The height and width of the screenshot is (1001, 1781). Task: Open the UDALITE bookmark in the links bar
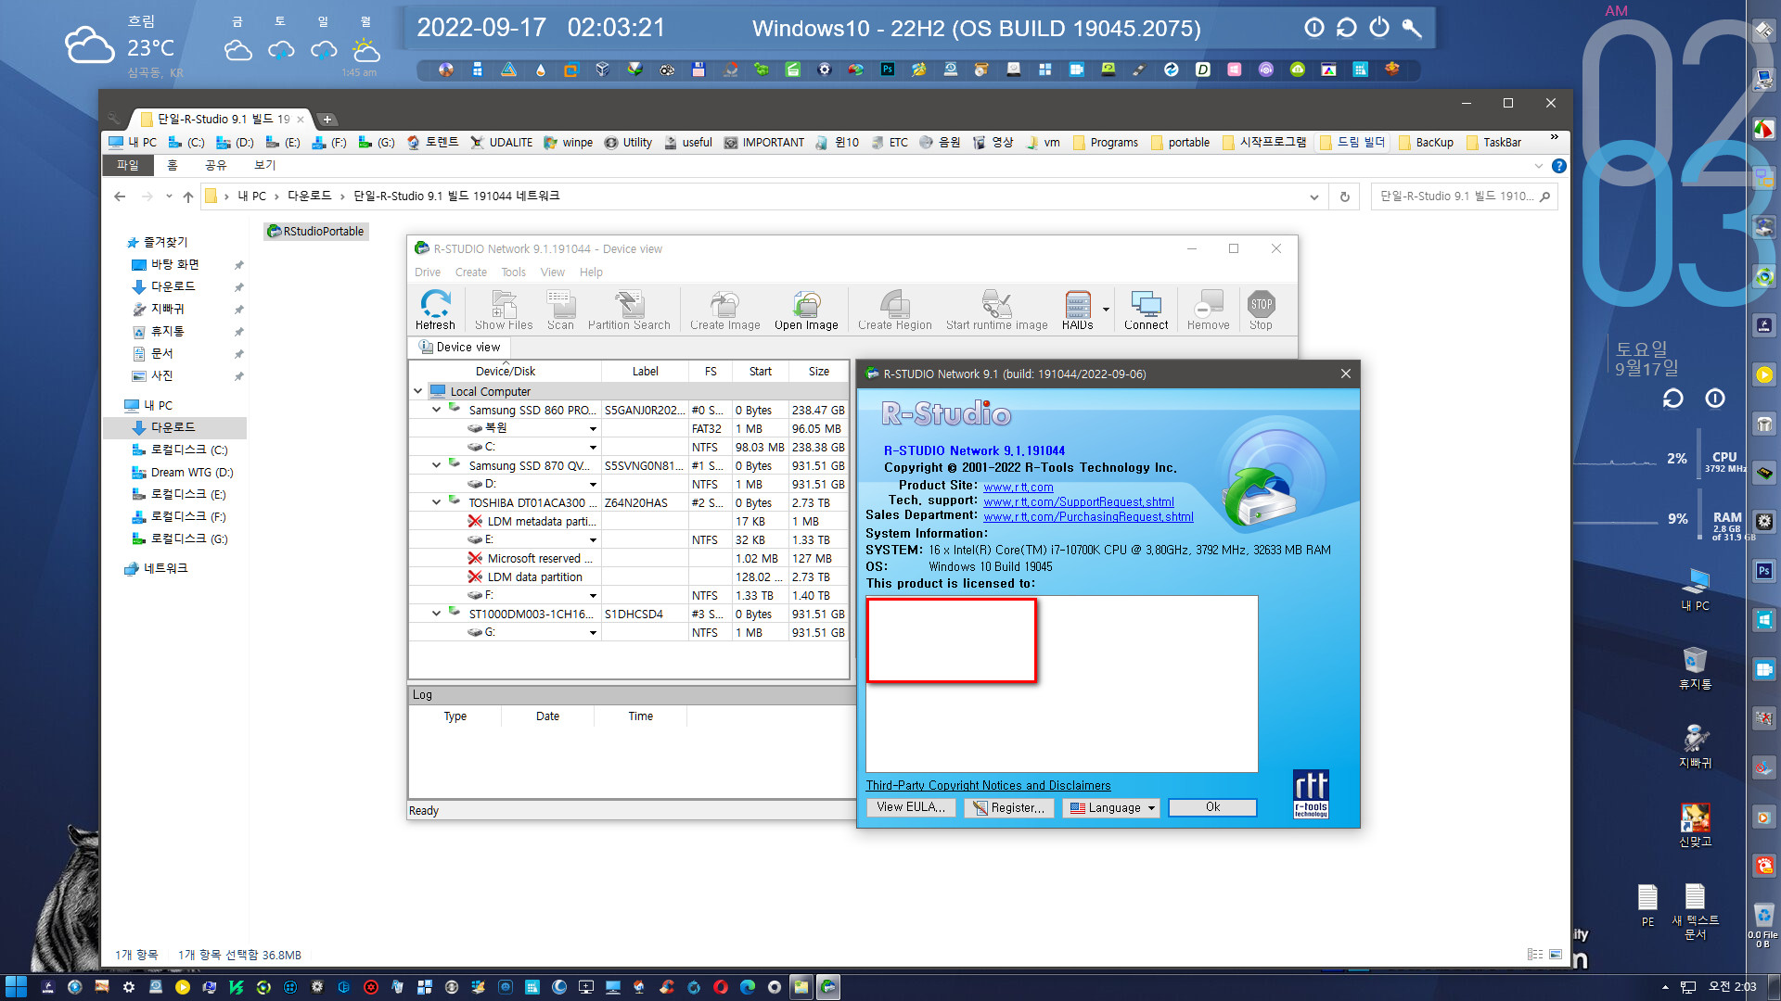[x=502, y=143]
